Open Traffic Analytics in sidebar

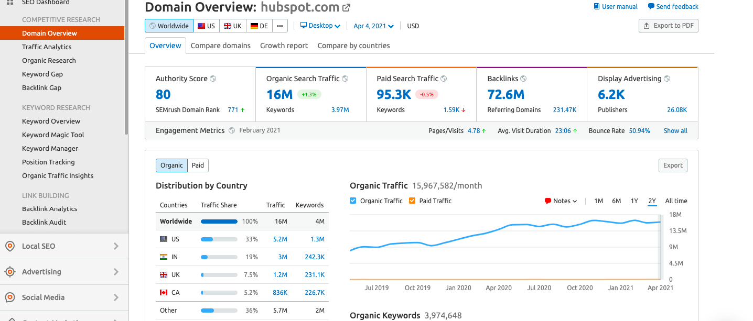(47, 47)
